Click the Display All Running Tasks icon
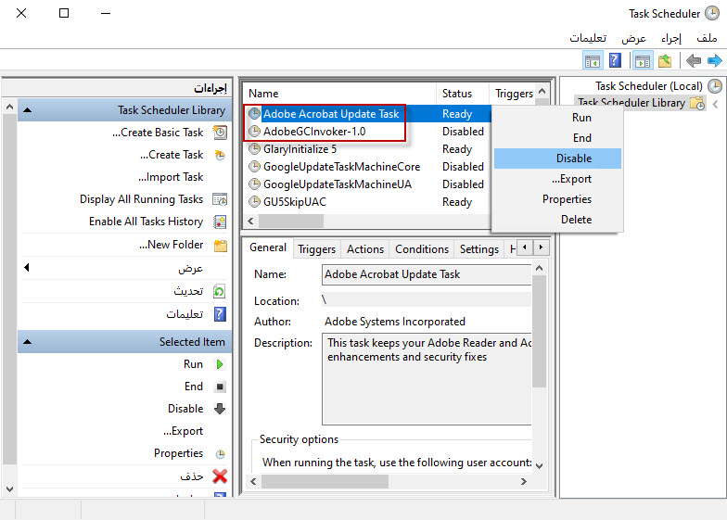 (220, 199)
